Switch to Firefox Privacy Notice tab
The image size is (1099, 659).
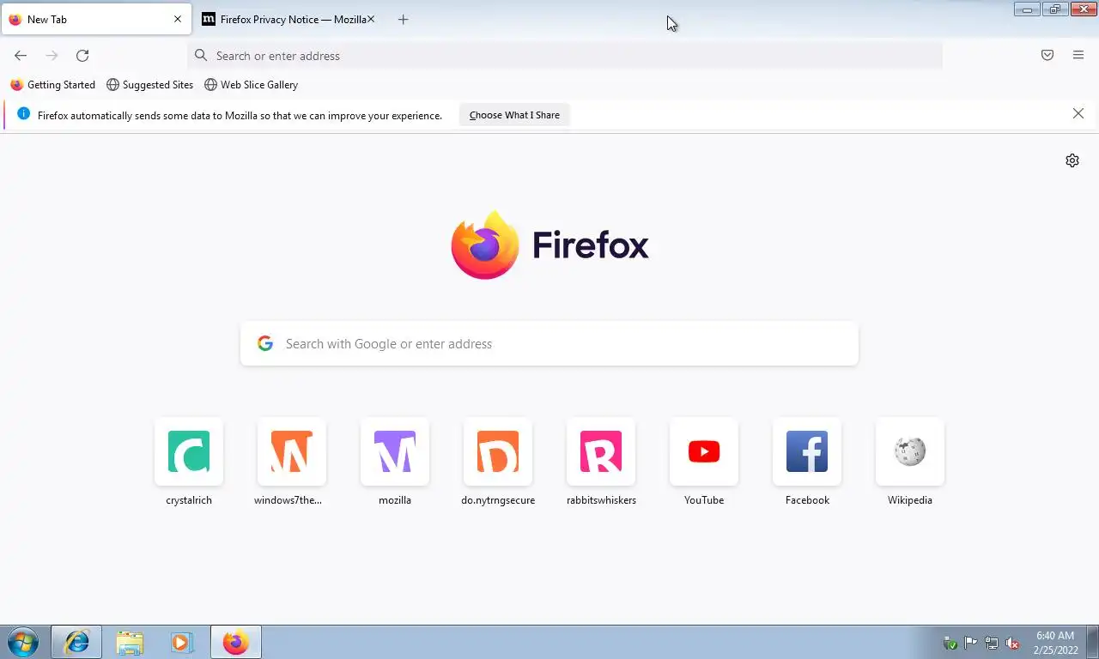click(289, 19)
